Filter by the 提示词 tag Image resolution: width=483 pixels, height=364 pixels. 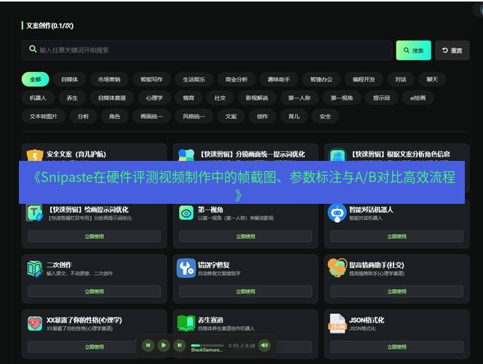click(x=381, y=98)
